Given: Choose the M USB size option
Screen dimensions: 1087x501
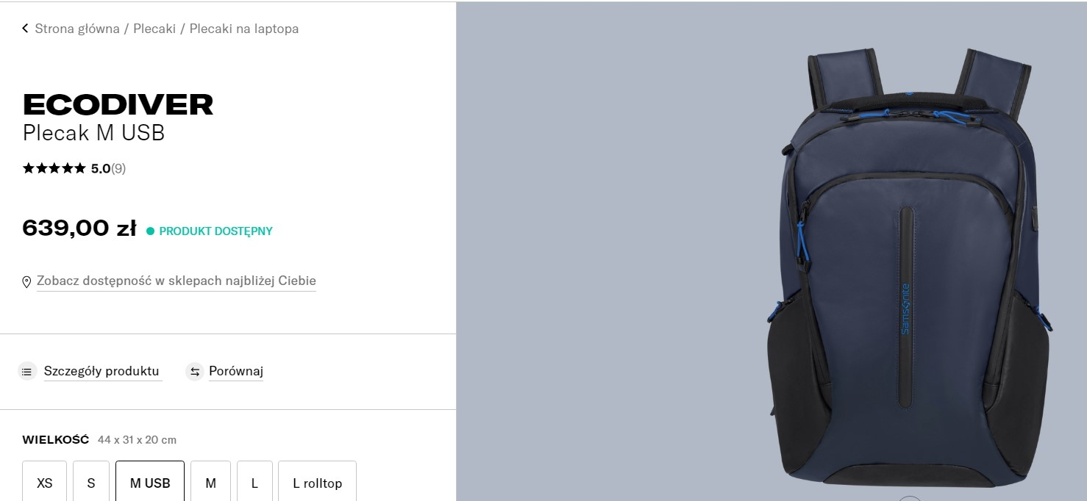Looking at the screenshot, I should click(x=150, y=483).
